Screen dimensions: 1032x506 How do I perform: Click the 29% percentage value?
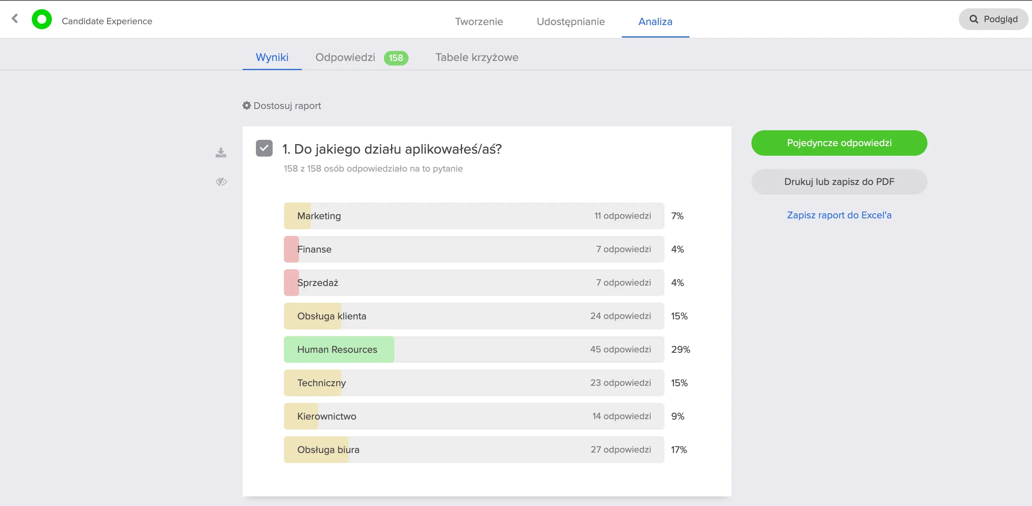[681, 349]
